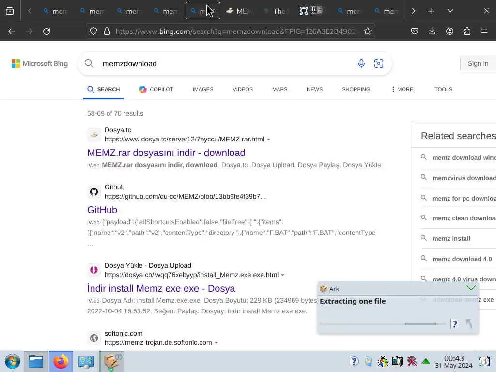Save page to Pocket
Image resolution: width=496 pixels, height=372 pixels.
pos(415,31)
